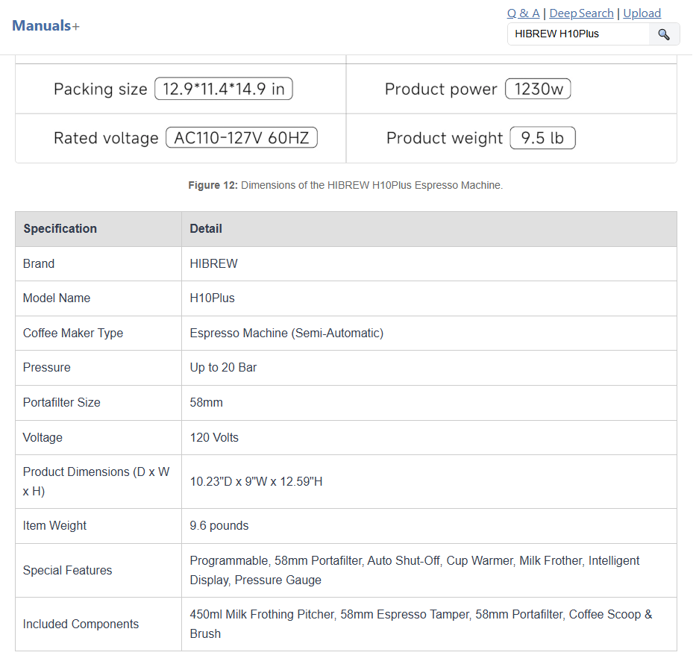Open the Manuals+ home logo
This screenshot has width=693, height=667.
pos(46,25)
